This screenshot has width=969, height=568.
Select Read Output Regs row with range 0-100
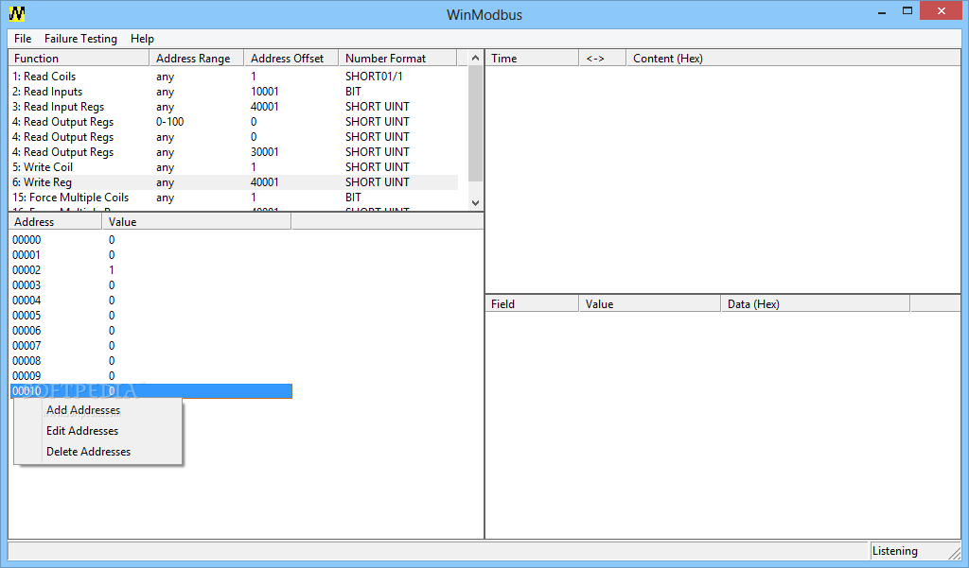pyautogui.click(x=235, y=122)
